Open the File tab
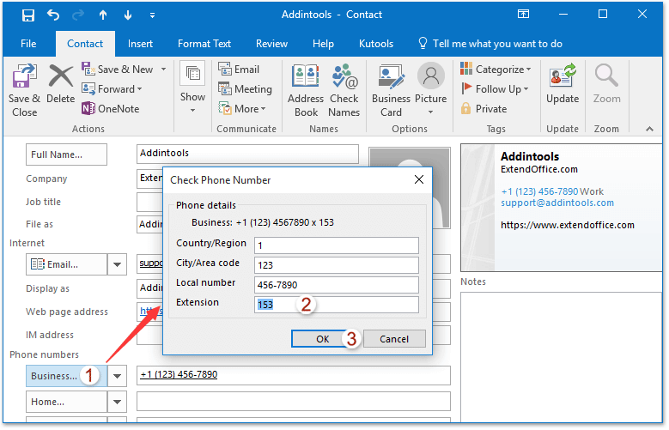This screenshot has width=669, height=430. (28, 44)
